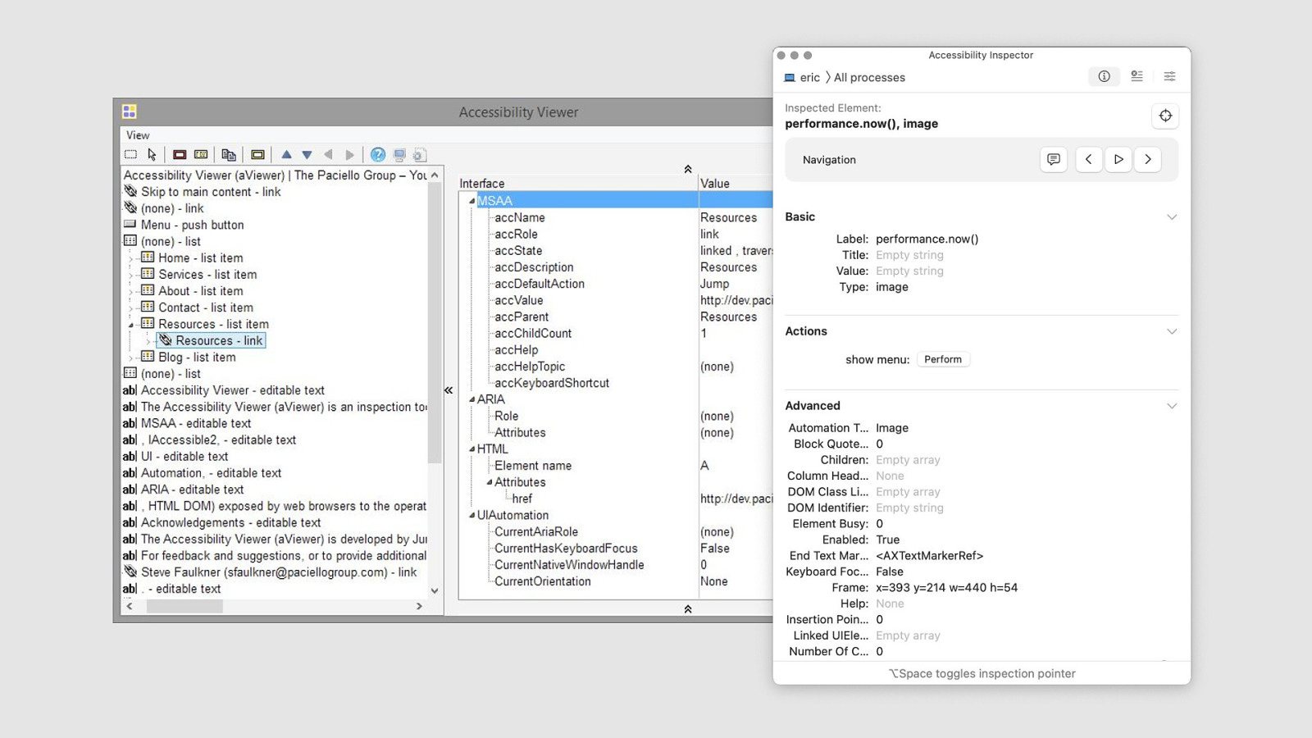The height and width of the screenshot is (738, 1312).
Task: Select Services - list item in tree
Action: [x=207, y=275]
